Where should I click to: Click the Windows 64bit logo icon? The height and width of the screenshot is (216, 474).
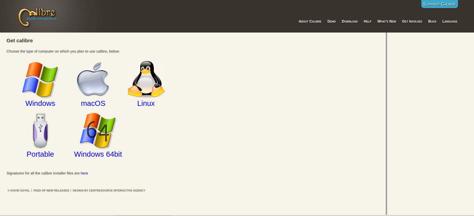[x=98, y=131]
